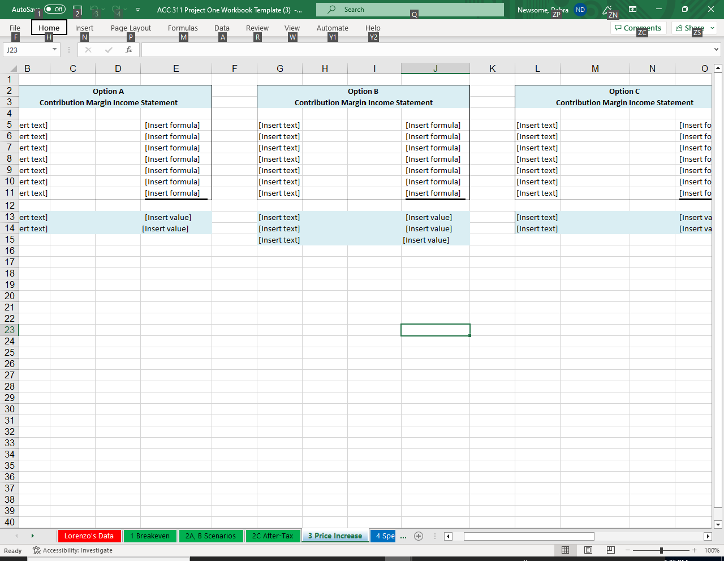This screenshot has height=561, width=724.
Task: Open the Automate tab
Action: (x=333, y=28)
